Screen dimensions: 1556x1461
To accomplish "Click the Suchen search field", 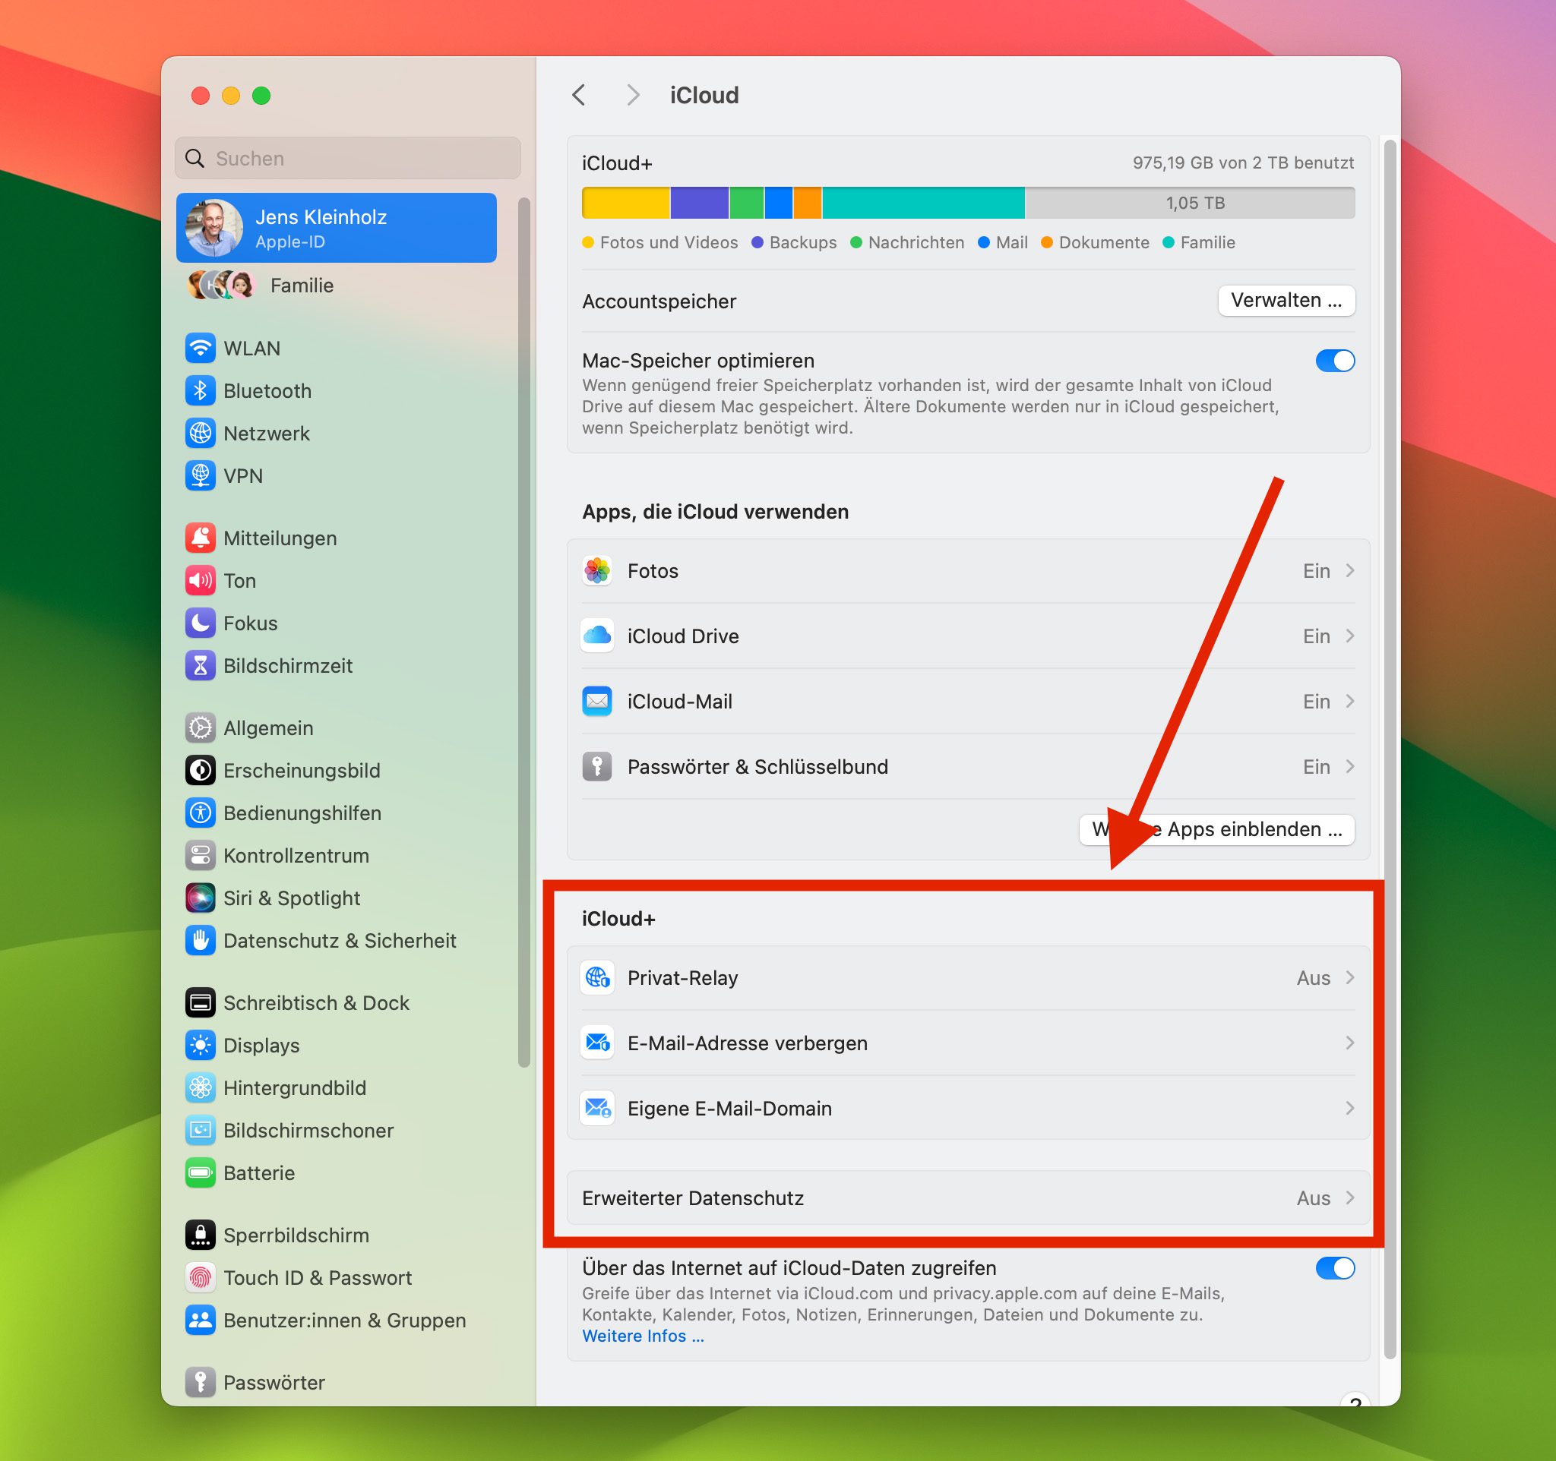I will pyautogui.click(x=348, y=158).
